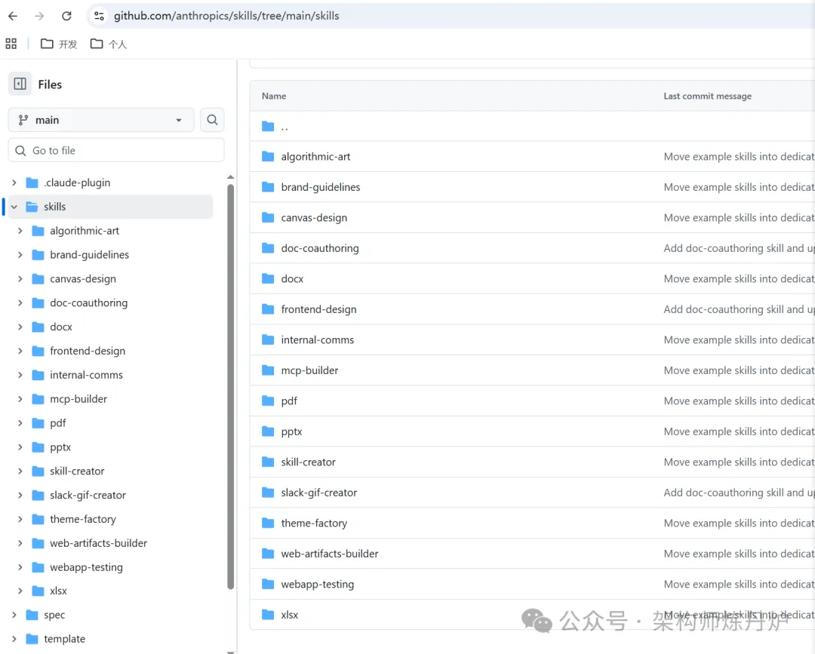Open the main branch dropdown
The height and width of the screenshot is (654, 815).
[101, 120]
